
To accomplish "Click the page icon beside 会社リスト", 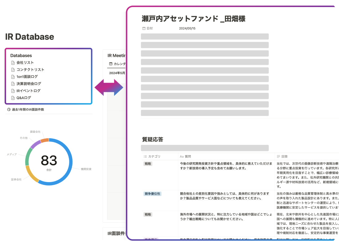I will coord(13,63).
